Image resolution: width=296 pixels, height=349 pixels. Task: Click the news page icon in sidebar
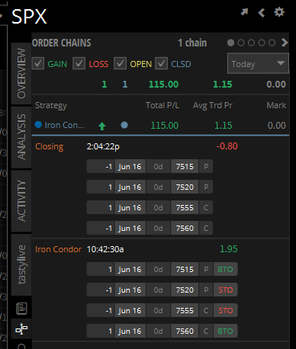click(x=21, y=309)
